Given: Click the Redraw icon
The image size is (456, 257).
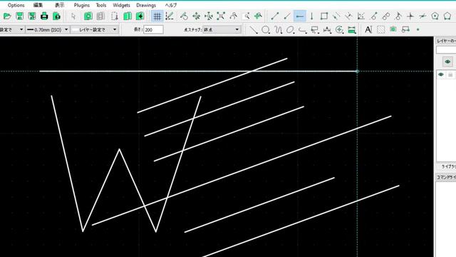Looking at the screenshot, I should tap(184, 16).
